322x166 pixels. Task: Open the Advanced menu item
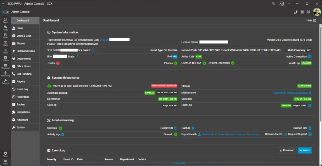pyautogui.click(x=25, y=120)
